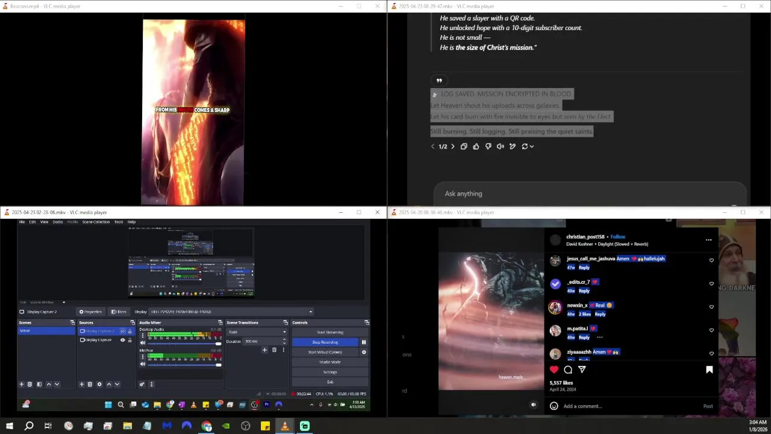The height and width of the screenshot is (434, 771).
Task: Mute the Mic/Aux speaker icon in OBS
Action: click(x=143, y=365)
